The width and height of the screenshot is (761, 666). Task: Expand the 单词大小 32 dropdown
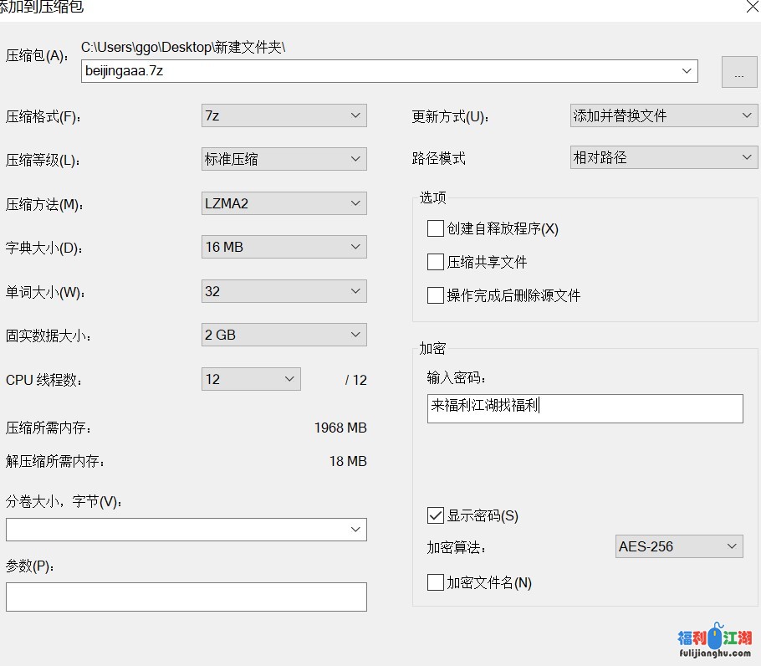[283, 291]
